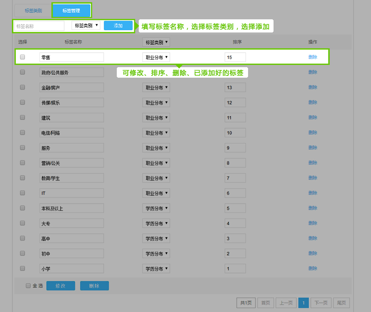Tick the 小学 row checkbox
Screen dimensions: 371x312
(22, 269)
